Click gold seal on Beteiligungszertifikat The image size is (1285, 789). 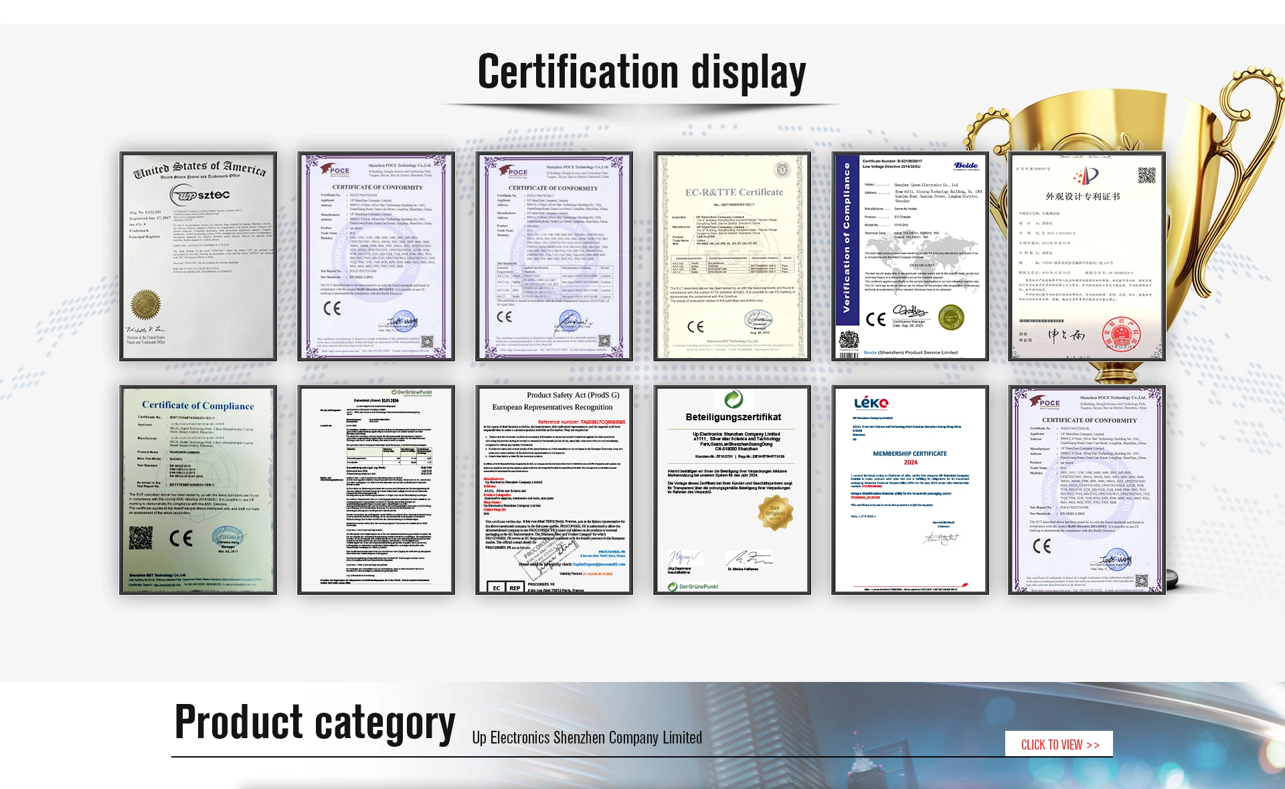(x=774, y=512)
